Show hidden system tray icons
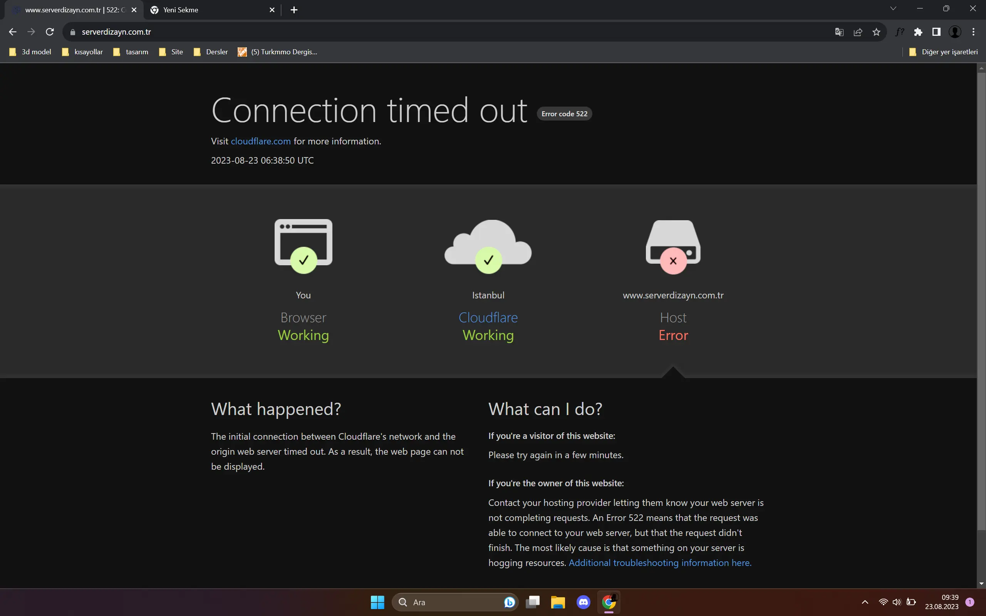Screen dimensions: 986x616 click(x=865, y=602)
